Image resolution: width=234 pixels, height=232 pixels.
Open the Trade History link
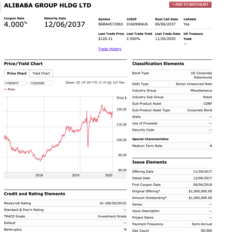[110, 49]
